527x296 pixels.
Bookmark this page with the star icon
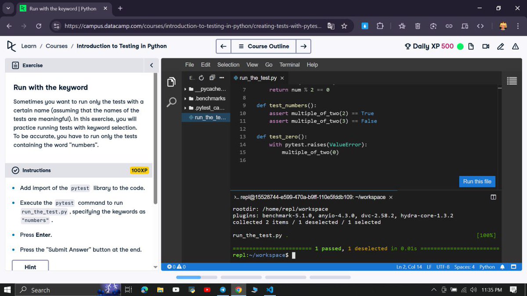tap(345, 26)
